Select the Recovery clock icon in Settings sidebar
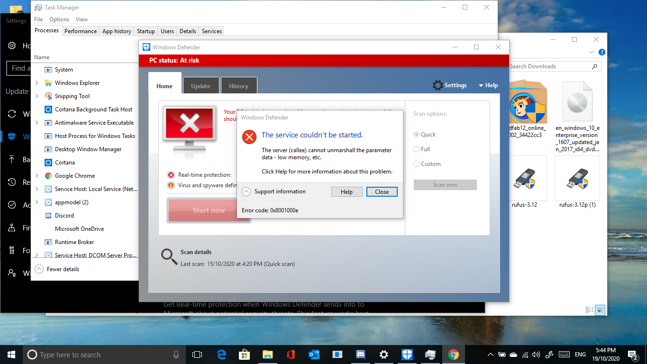Image resolution: width=647 pixels, height=364 pixels. pyautogui.click(x=12, y=182)
